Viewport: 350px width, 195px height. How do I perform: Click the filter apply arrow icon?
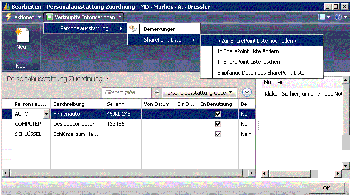pos(157,92)
